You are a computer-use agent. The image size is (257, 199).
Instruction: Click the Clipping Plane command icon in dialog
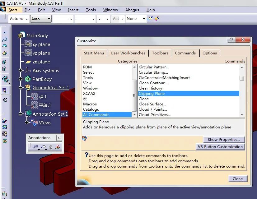[84, 138]
